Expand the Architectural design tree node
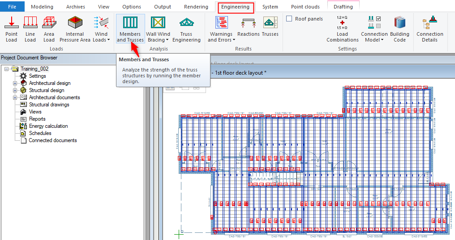This screenshot has width=455, height=240. coord(15,83)
